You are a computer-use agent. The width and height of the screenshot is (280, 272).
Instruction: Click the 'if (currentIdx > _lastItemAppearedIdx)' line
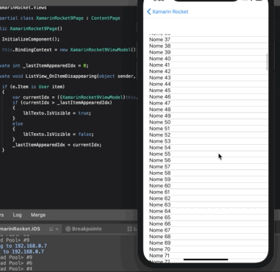[62, 103]
